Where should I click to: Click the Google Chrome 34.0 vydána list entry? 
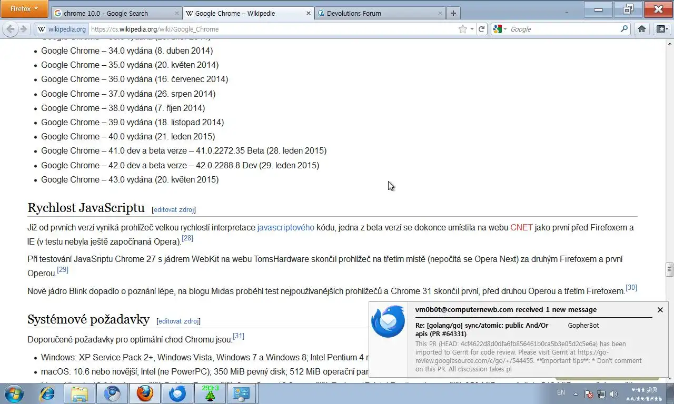127,50
